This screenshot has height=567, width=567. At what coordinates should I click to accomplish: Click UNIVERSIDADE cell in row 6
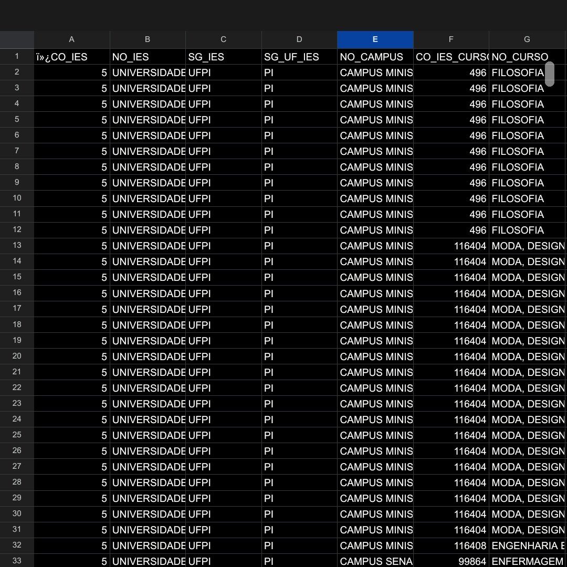coord(148,135)
